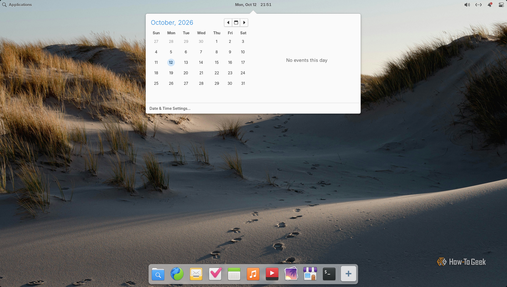Launch the Terminal from the dock

[329, 274]
